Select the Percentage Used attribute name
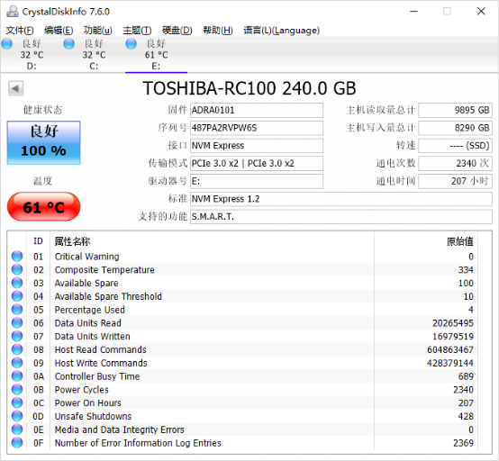The width and height of the screenshot is (499, 461). (90, 310)
